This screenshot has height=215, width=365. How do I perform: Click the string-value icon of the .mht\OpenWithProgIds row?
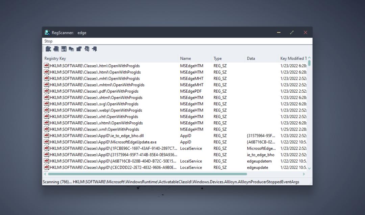(46, 78)
